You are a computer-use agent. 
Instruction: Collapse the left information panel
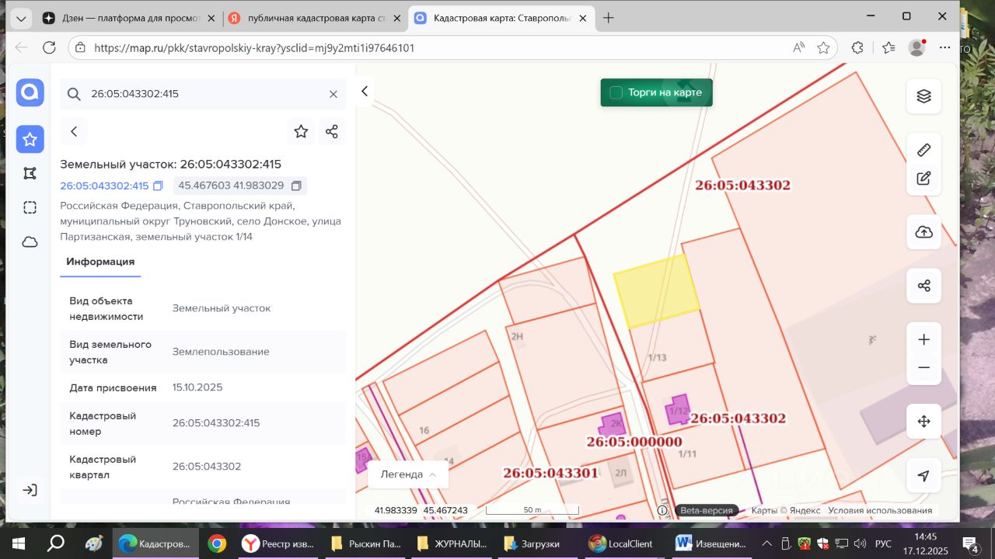pyautogui.click(x=365, y=92)
